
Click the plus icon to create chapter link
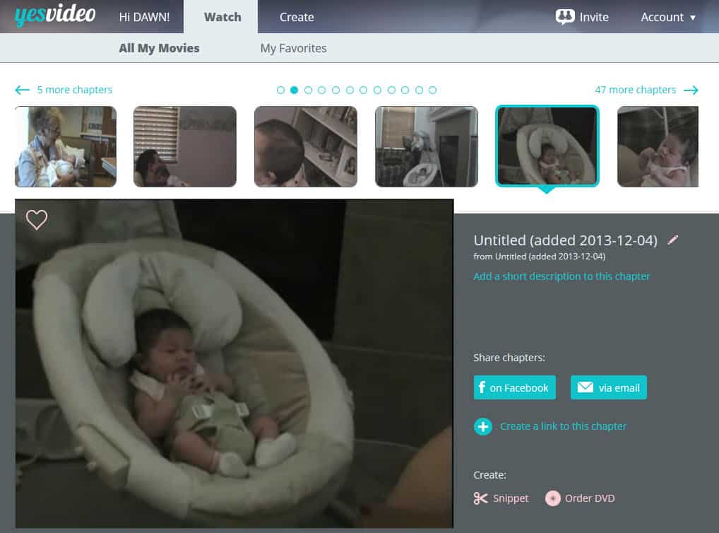tap(483, 426)
